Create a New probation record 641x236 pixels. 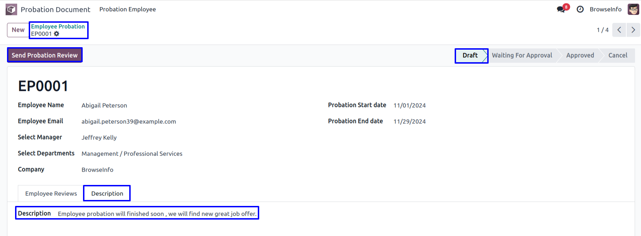pyautogui.click(x=18, y=30)
